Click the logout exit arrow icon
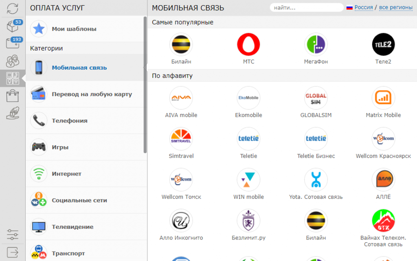The width and height of the screenshot is (417, 261). (x=13, y=252)
